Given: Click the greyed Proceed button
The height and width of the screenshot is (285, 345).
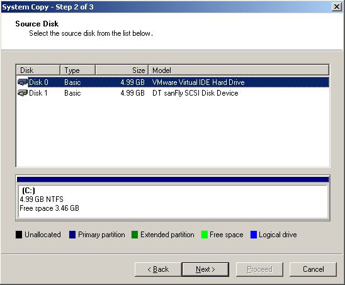Looking at the screenshot, I should [259, 269].
